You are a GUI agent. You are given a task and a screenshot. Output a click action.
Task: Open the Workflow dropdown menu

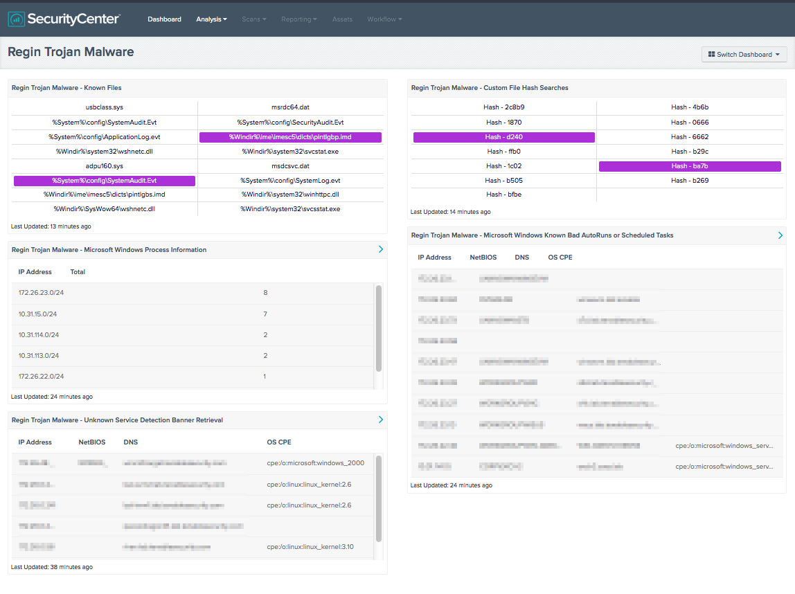[384, 19]
